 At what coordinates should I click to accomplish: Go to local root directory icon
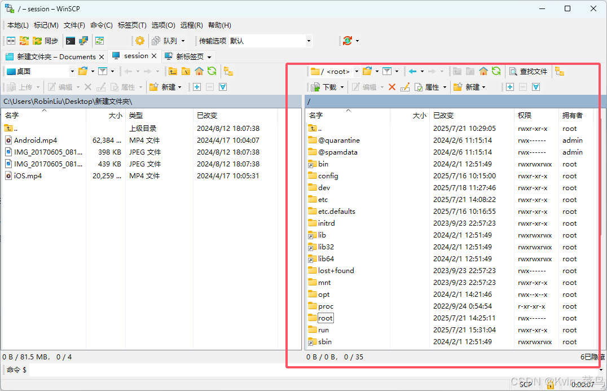[186, 71]
